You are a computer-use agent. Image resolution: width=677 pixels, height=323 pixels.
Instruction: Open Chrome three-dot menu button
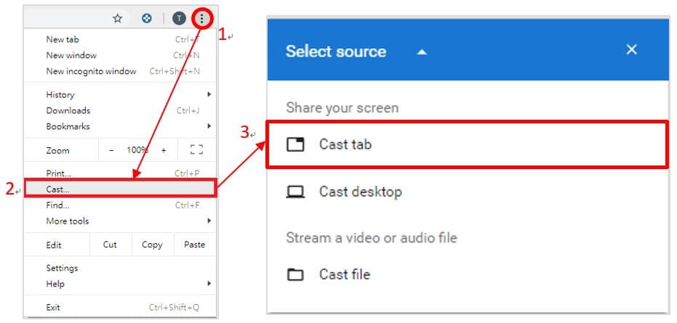click(x=201, y=18)
